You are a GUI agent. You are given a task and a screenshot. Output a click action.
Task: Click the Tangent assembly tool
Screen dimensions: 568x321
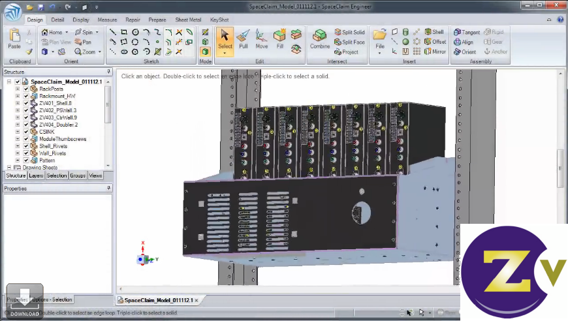coord(467,32)
